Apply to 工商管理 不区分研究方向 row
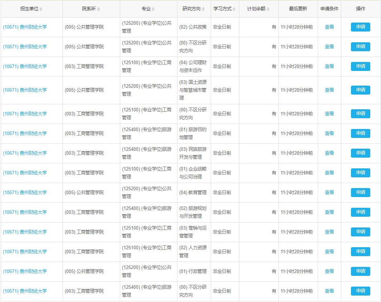Screen dimensions: 381x302 tap(360, 114)
